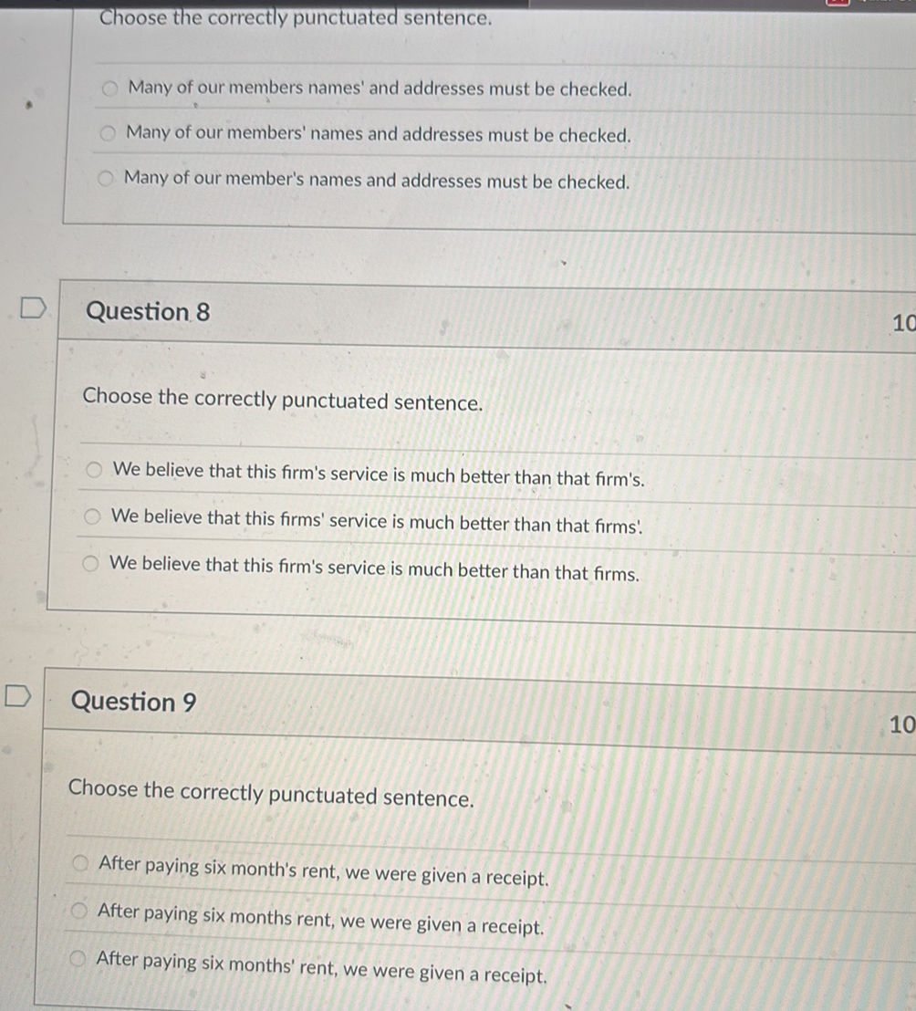916x1011 pixels.
Task: Click the topmost "Choose the correctly punctuated sentence" prompt
Action: pos(297,17)
